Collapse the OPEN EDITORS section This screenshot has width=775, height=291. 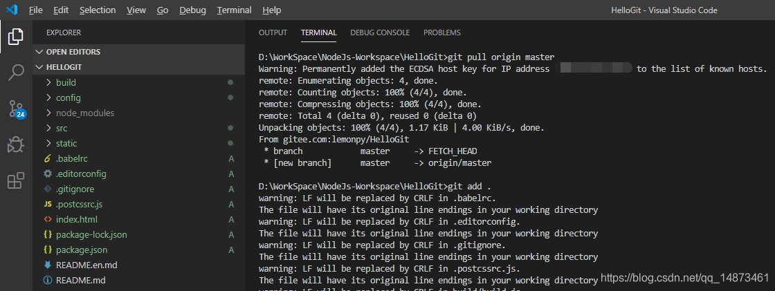139,52
